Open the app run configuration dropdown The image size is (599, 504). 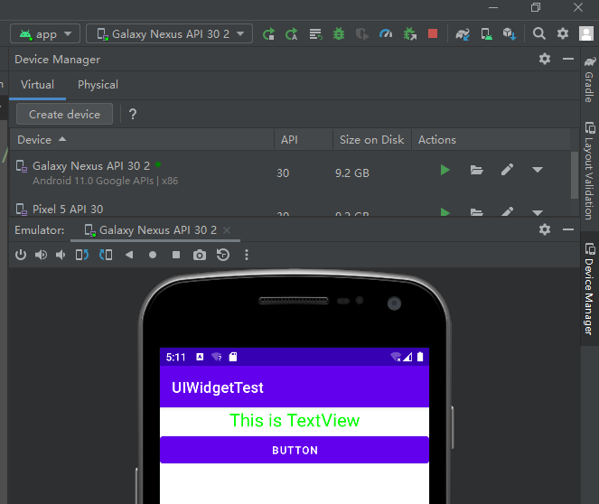pos(45,34)
